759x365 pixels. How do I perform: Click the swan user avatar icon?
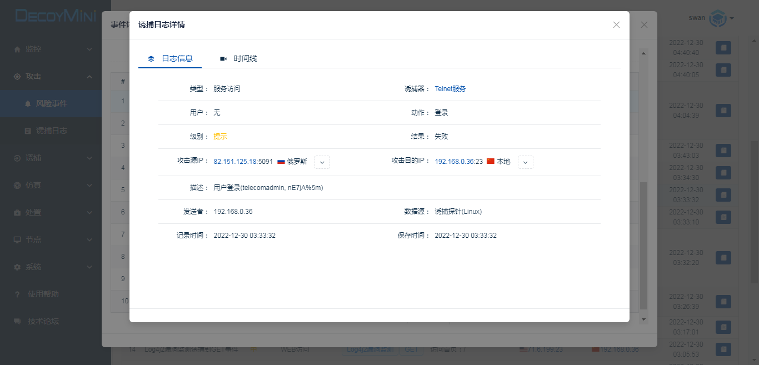[718, 18]
